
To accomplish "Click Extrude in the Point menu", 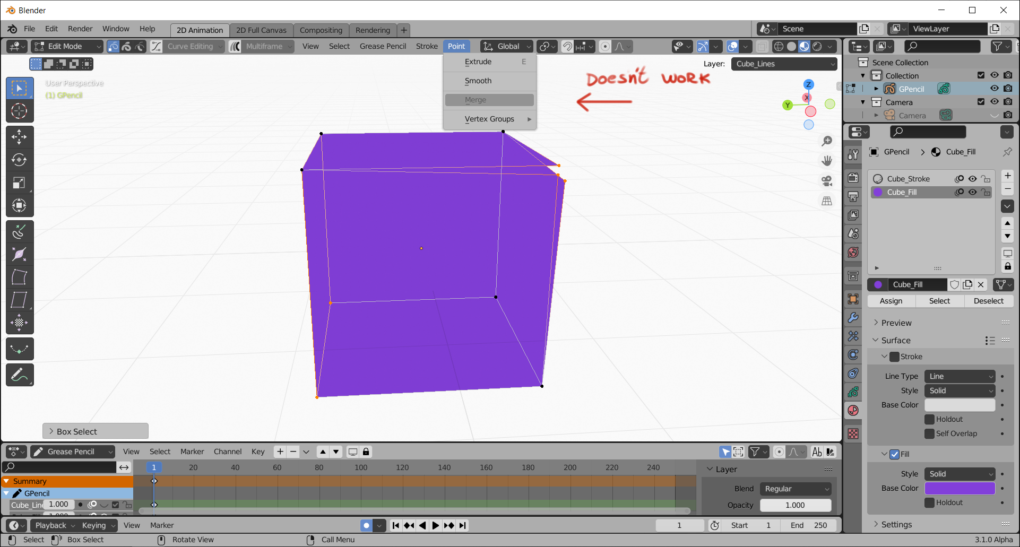I will point(490,62).
